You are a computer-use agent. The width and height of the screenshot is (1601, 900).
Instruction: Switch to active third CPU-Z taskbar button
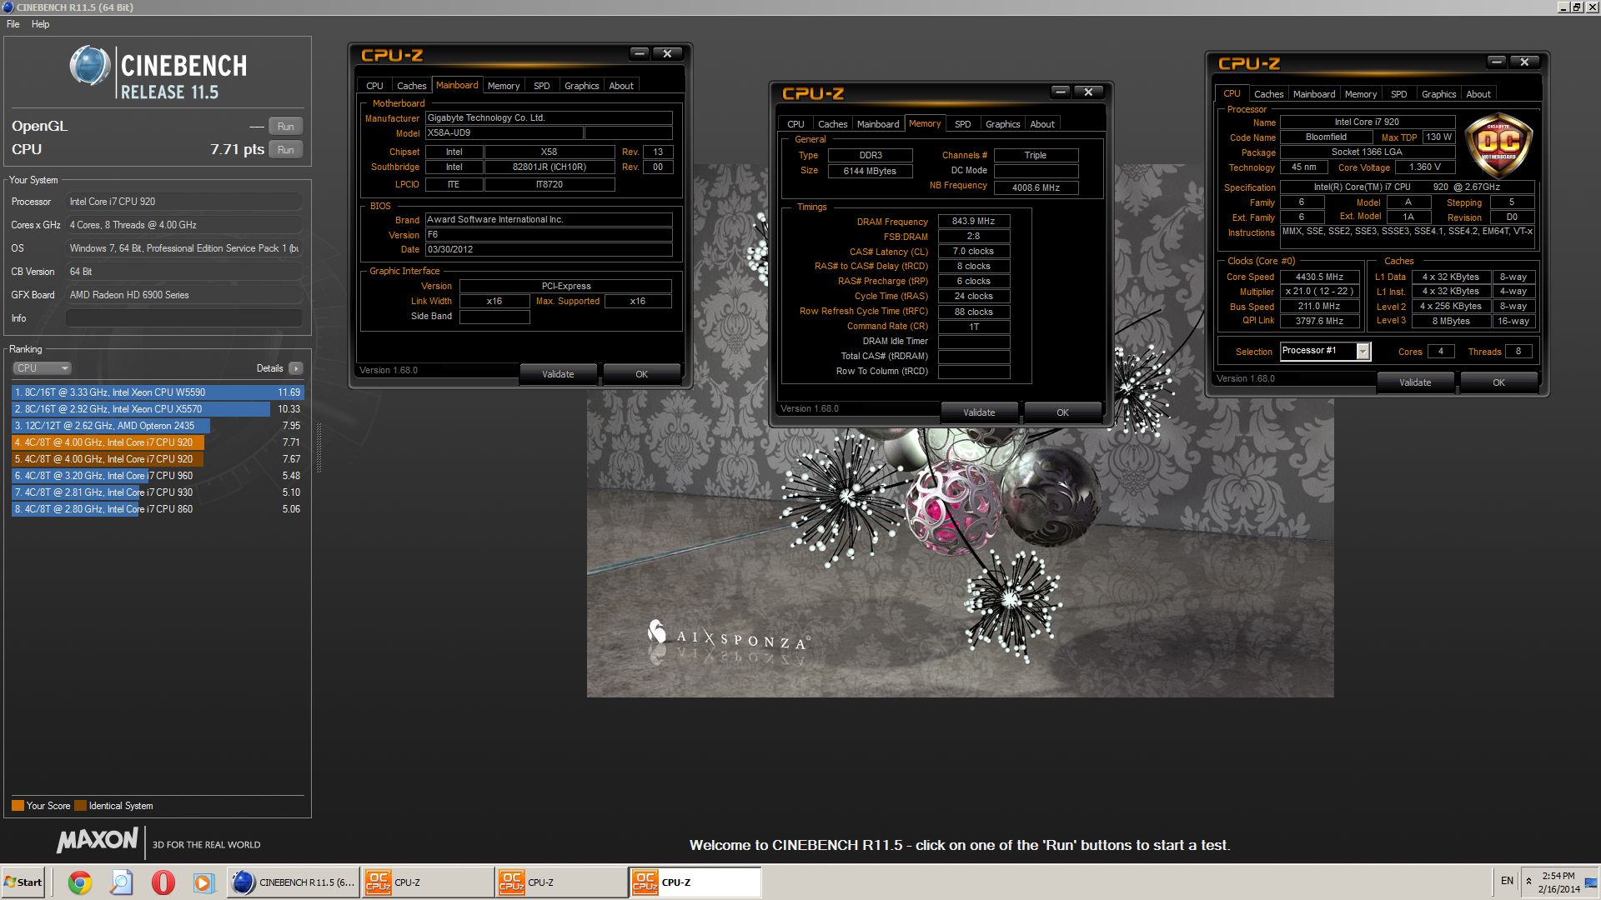pos(695,882)
